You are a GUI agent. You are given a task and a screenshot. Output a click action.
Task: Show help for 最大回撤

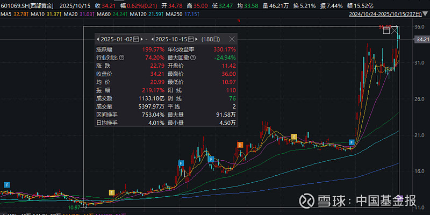click(x=193, y=58)
